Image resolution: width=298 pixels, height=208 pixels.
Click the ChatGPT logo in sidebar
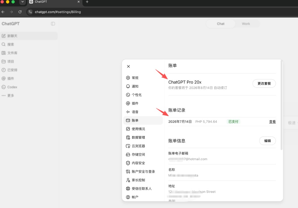(x=11, y=24)
